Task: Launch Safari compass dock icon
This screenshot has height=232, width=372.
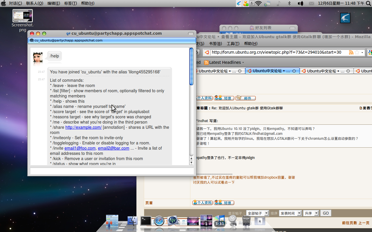Action: [x=159, y=221]
